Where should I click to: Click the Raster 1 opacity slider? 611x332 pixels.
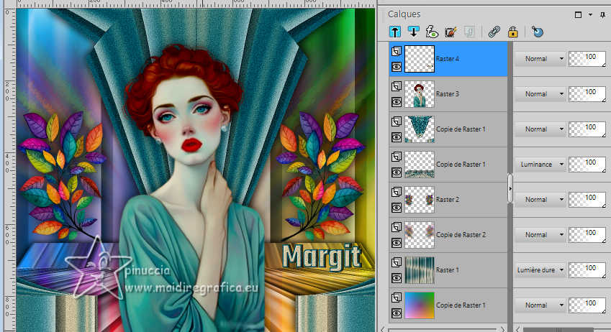[x=587, y=269]
